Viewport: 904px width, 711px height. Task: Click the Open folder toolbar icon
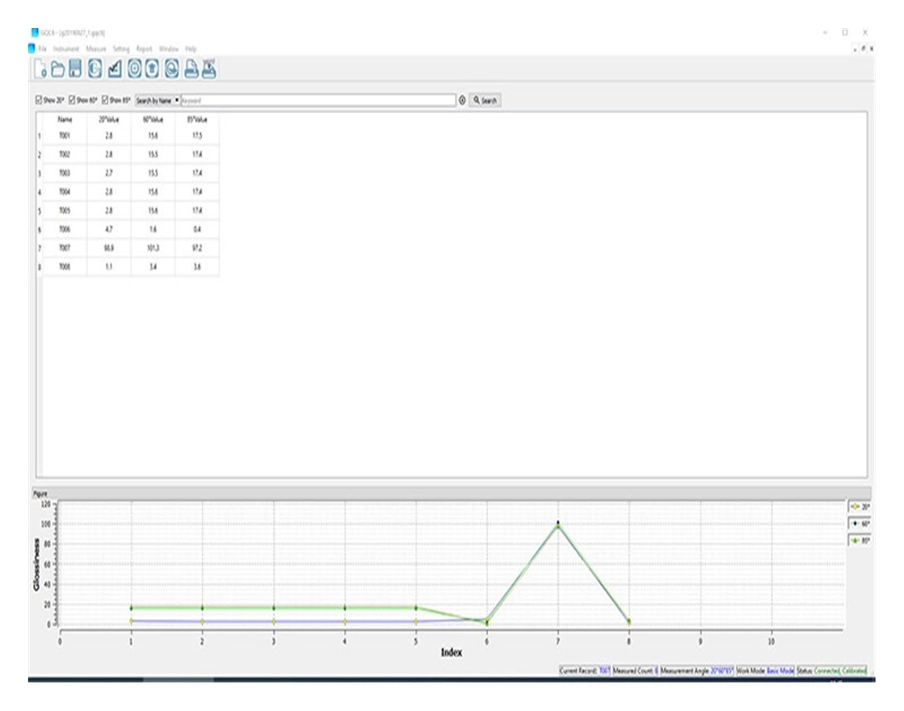(x=58, y=69)
